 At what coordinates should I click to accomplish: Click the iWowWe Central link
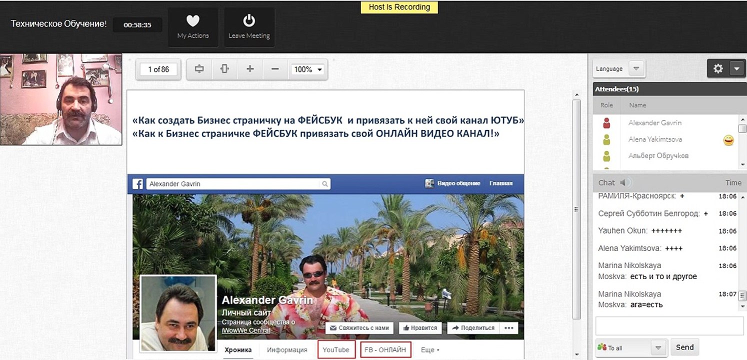point(246,330)
